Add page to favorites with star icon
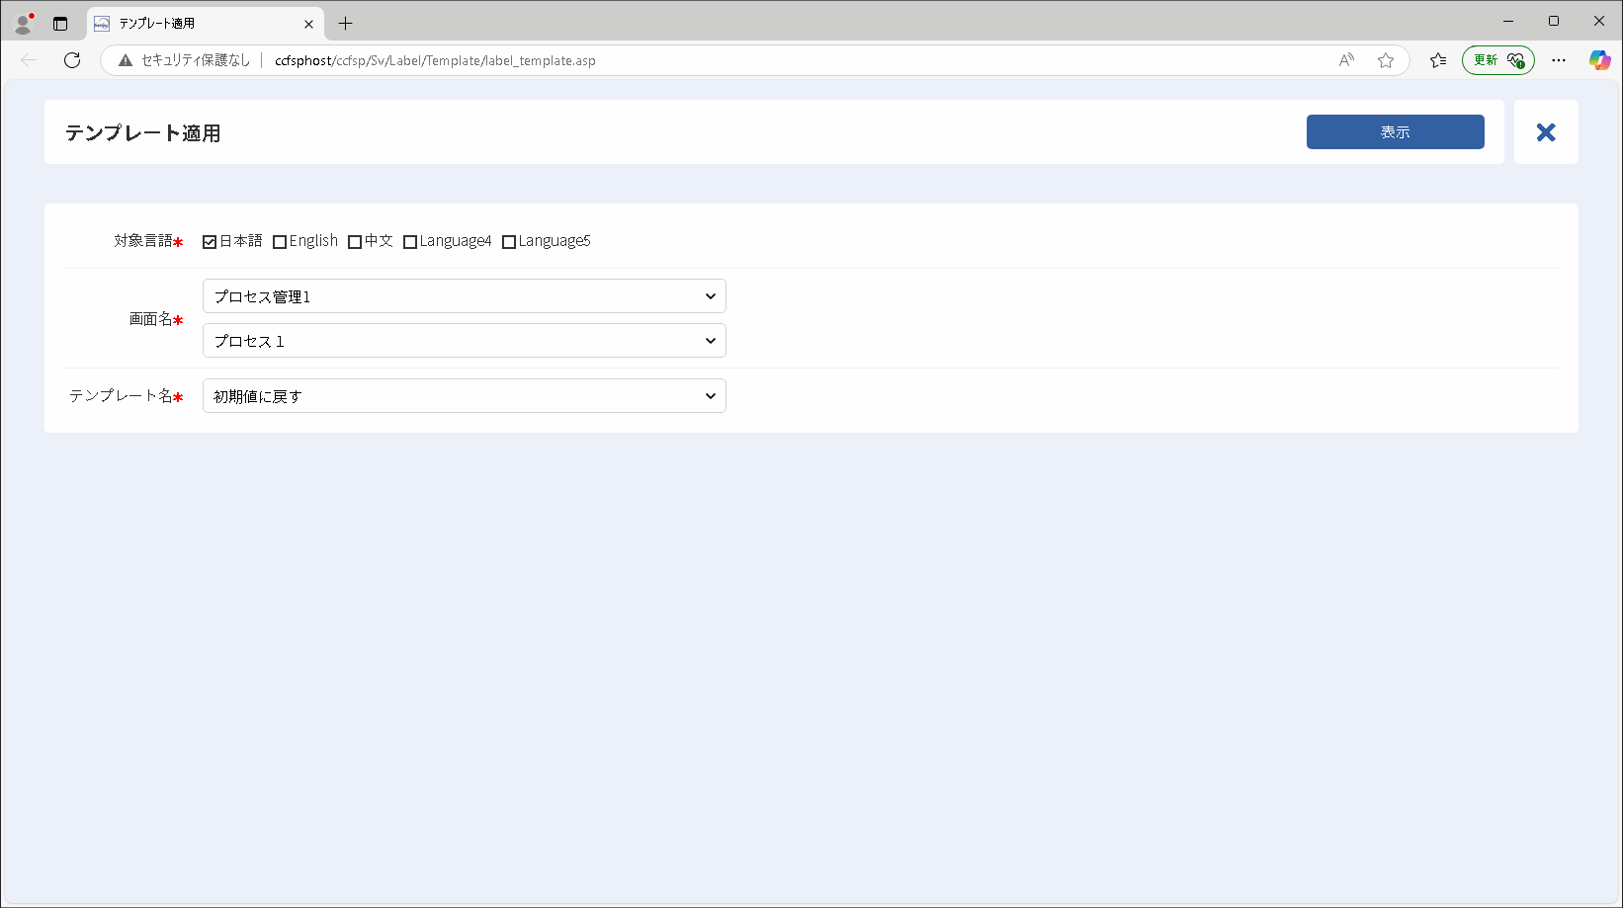1623x908 pixels. pyautogui.click(x=1386, y=60)
